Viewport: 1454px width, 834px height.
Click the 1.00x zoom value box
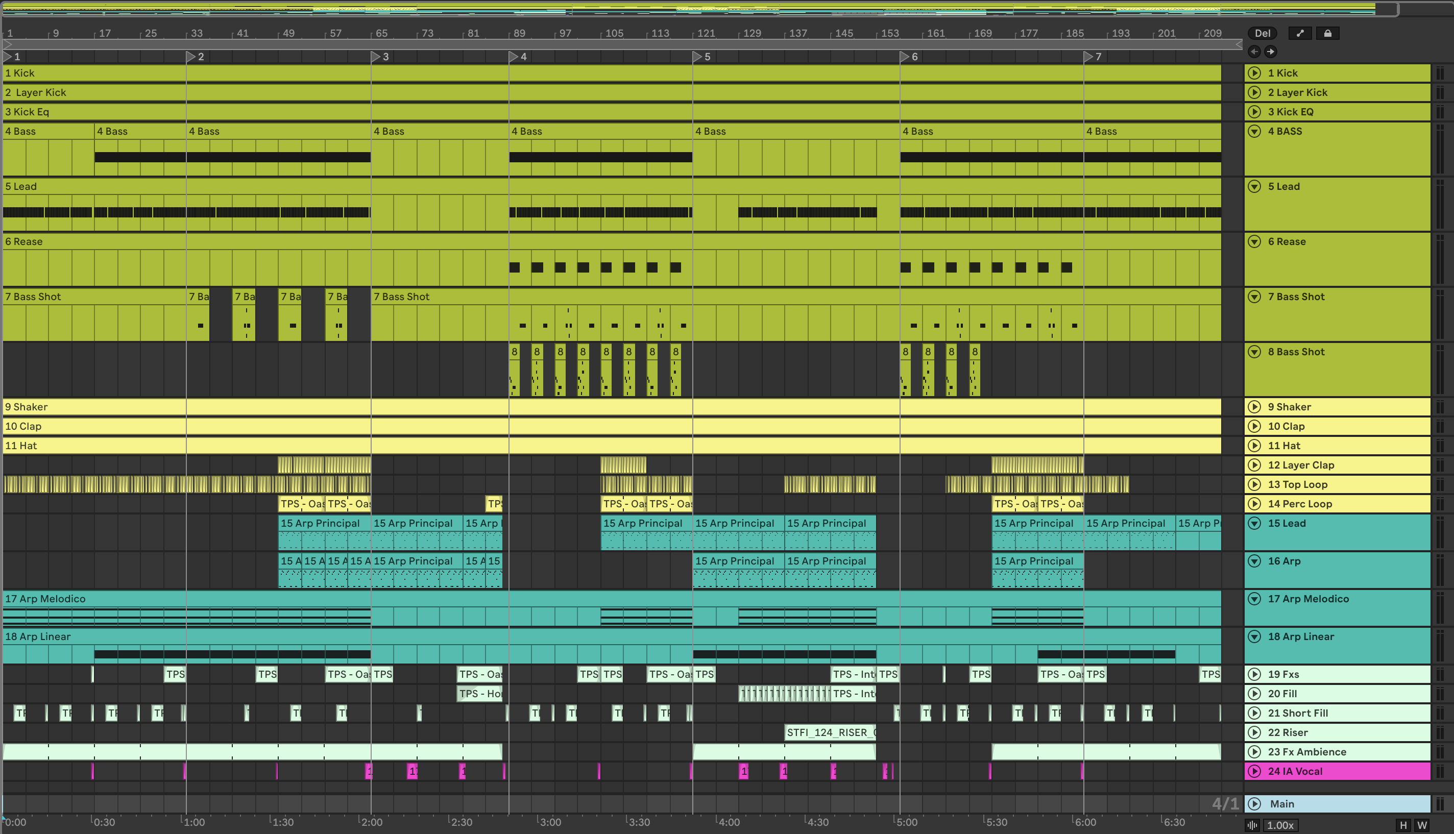[1280, 825]
